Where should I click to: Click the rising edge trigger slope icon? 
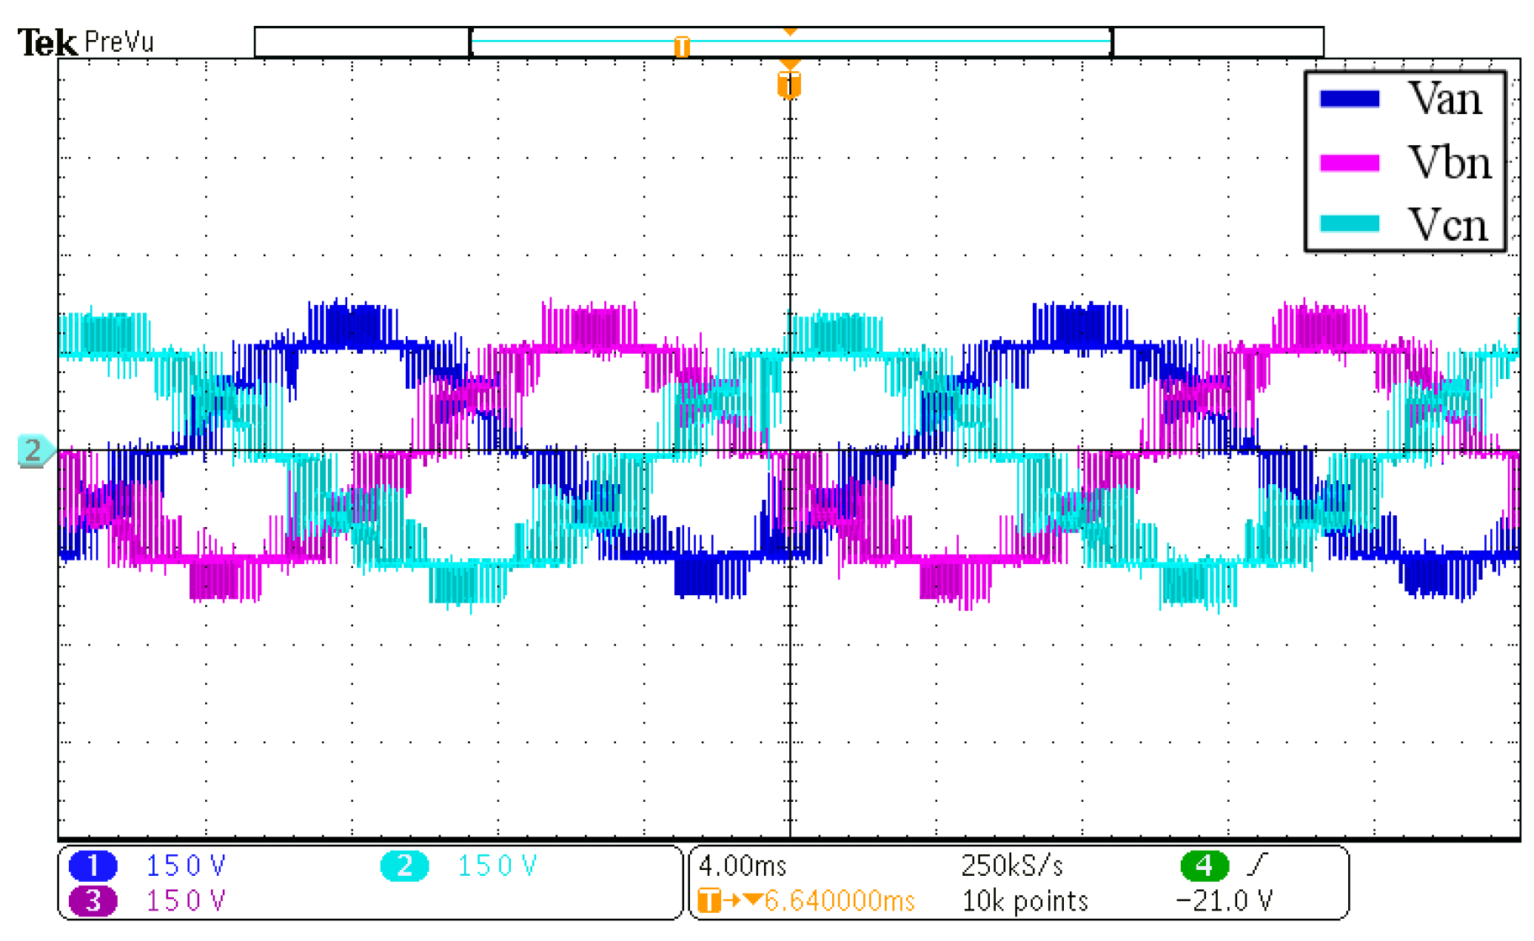[1257, 863]
